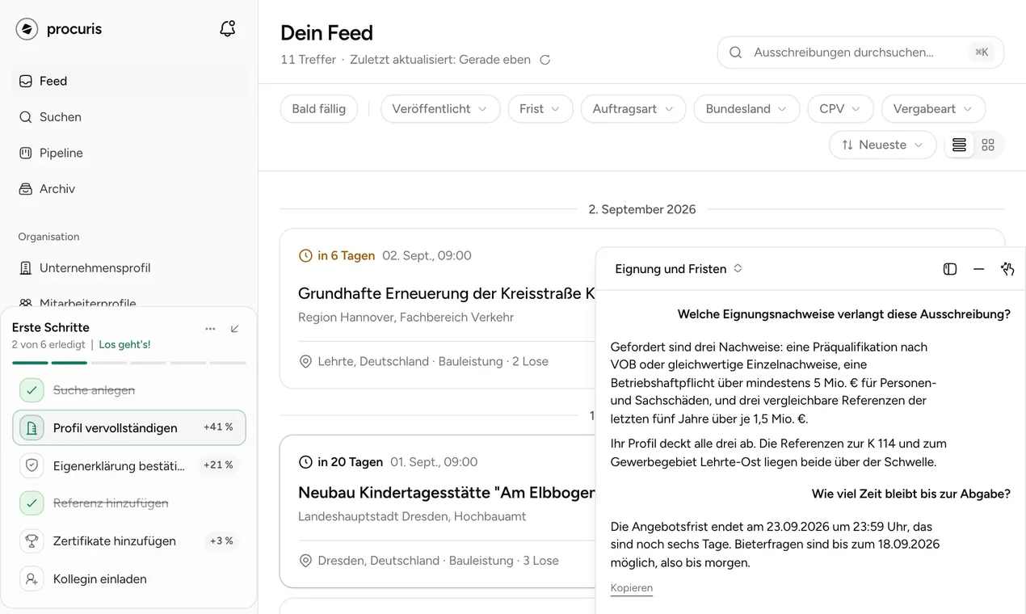Focus the Ausschreibungen durchsuchen search field
Viewport: 1026px width, 614px height.
point(860,53)
